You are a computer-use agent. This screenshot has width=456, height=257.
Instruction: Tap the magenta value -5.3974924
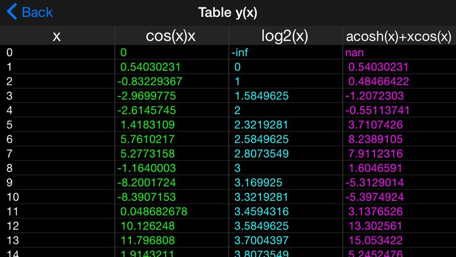coord(374,197)
